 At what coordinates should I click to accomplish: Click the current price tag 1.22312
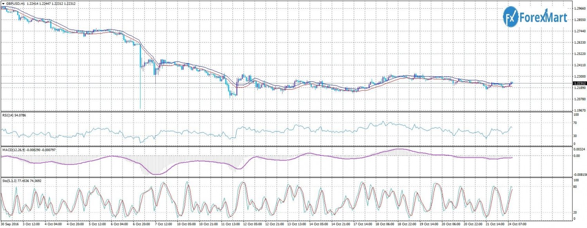pyautogui.click(x=579, y=83)
